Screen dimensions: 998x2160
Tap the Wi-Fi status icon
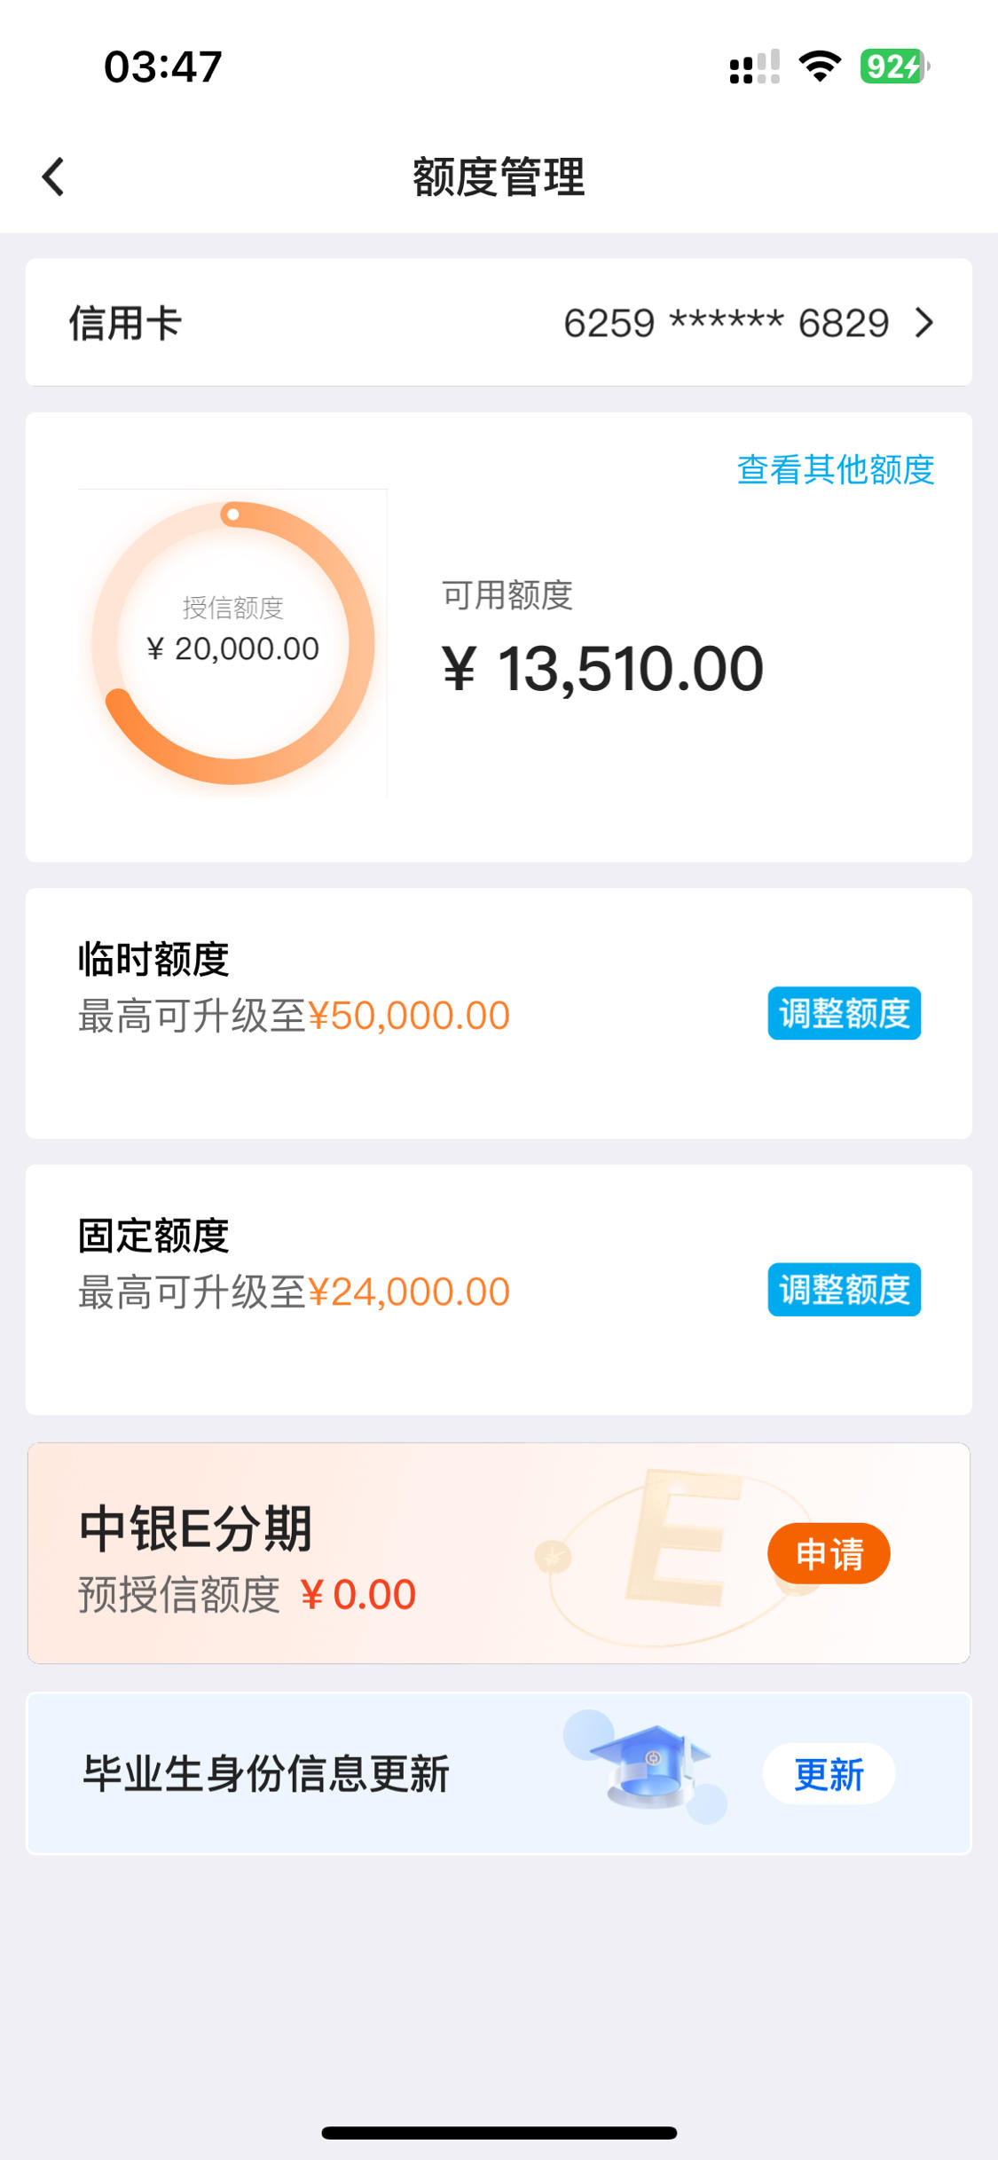tap(820, 67)
